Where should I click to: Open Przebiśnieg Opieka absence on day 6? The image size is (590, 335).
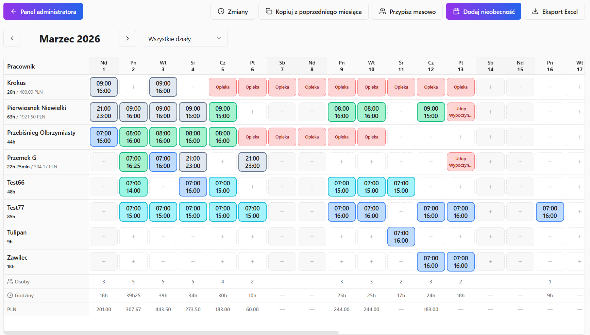pos(252,137)
